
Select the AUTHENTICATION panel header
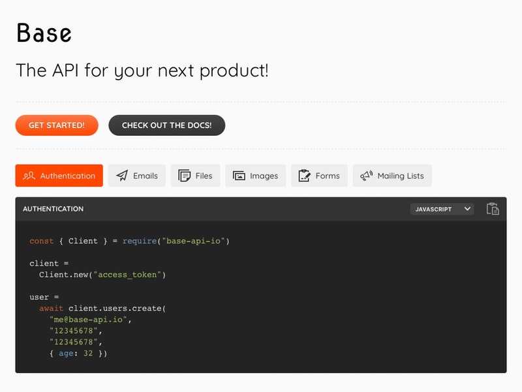click(54, 208)
